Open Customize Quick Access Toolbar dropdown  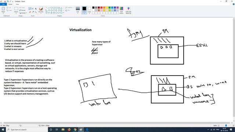[x=12, y=1]
